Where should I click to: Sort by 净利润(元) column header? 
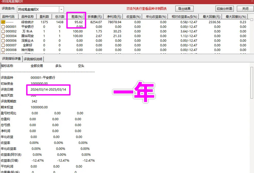coord(114,17)
